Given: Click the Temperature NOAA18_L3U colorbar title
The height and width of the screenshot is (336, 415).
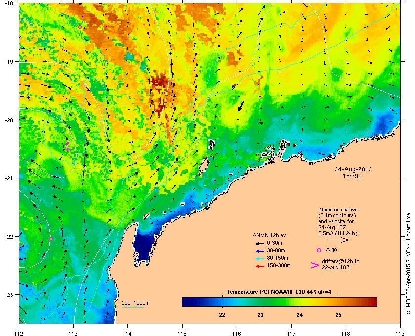Looking at the screenshot, I should coord(279,292).
